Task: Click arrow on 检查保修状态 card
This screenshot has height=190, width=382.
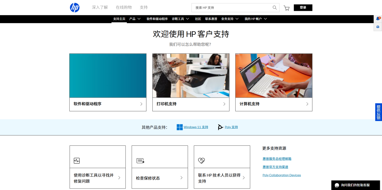Action: (181, 178)
